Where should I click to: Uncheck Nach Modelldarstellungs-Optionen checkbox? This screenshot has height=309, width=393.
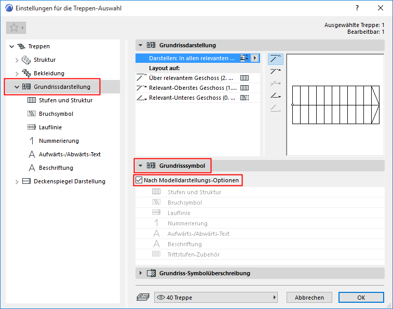tap(139, 180)
